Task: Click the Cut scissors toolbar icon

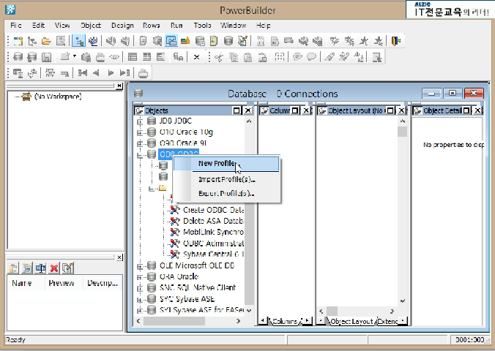Action: pyautogui.click(x=219, y=57)
